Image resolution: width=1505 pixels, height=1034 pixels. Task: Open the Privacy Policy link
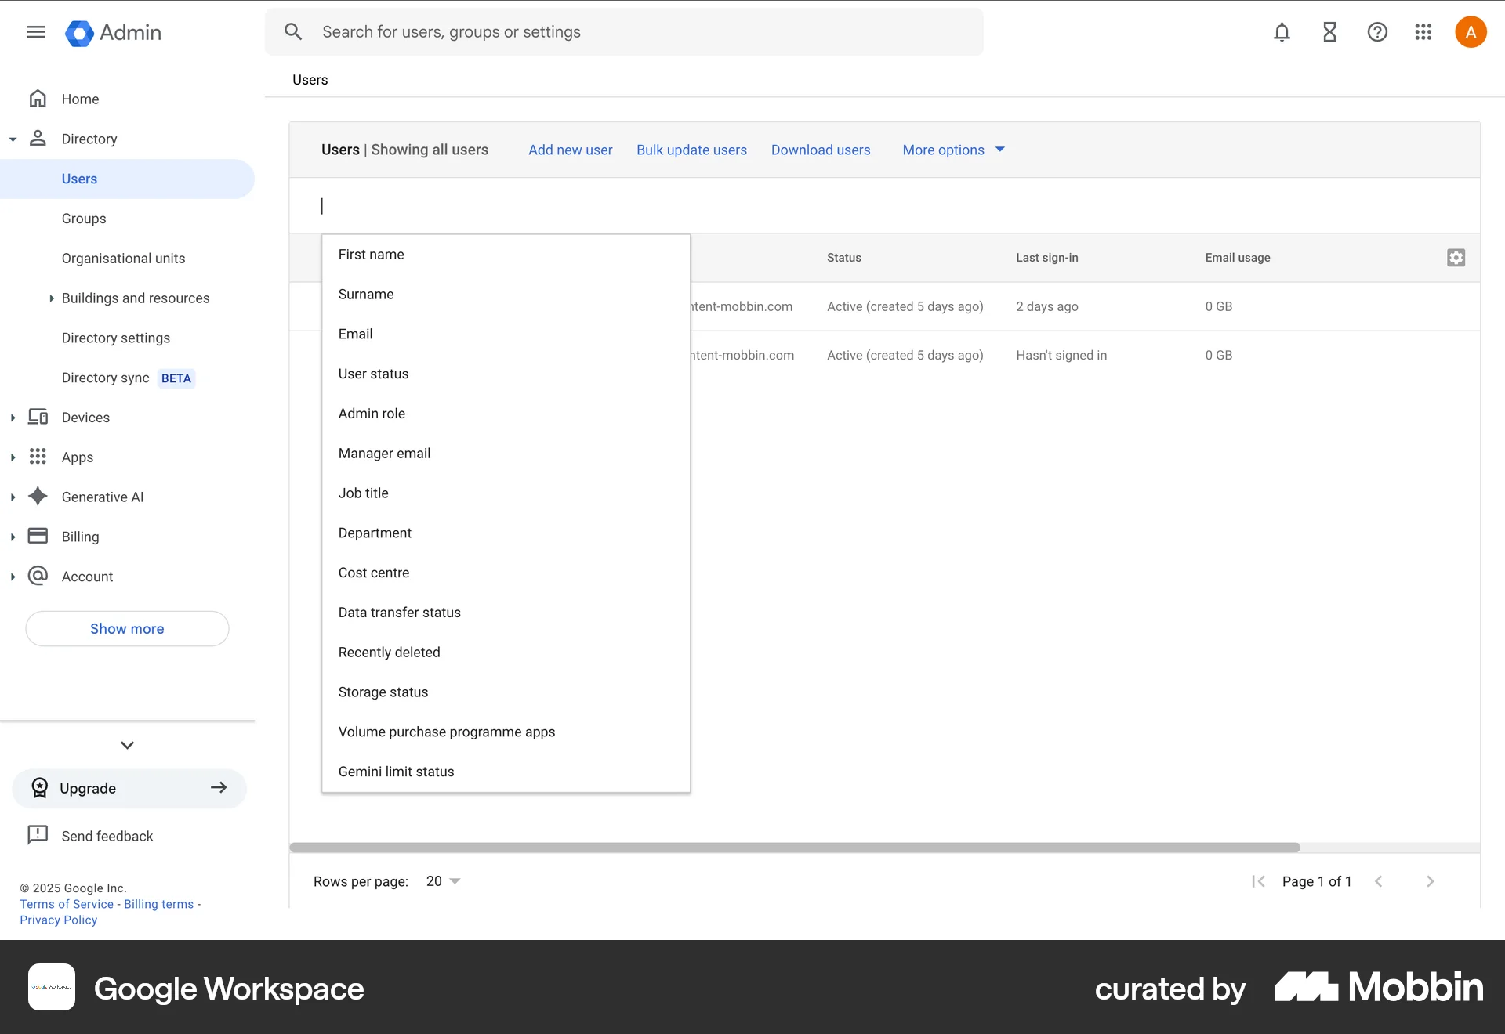57,920
